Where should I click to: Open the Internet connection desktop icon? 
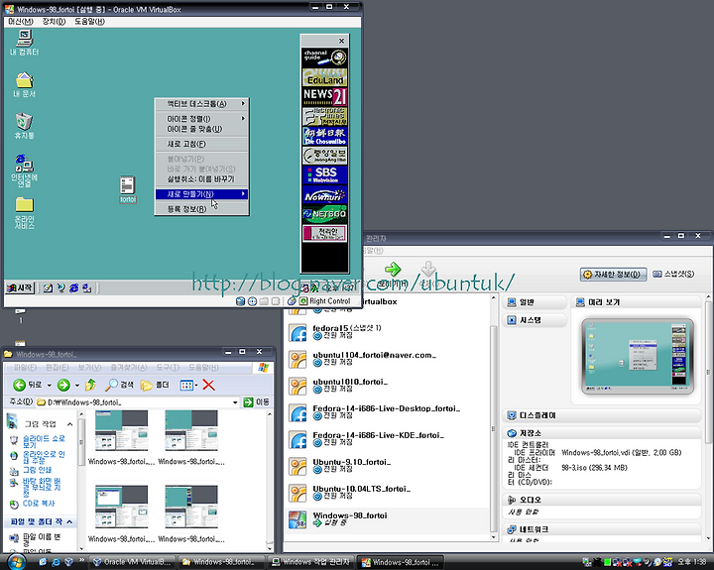click(24, 171)
